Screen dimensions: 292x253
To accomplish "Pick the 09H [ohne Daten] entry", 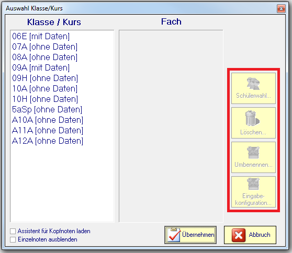I will click(x=45, y=78).
